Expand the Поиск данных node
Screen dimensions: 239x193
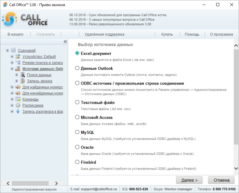tap(16, 75)
